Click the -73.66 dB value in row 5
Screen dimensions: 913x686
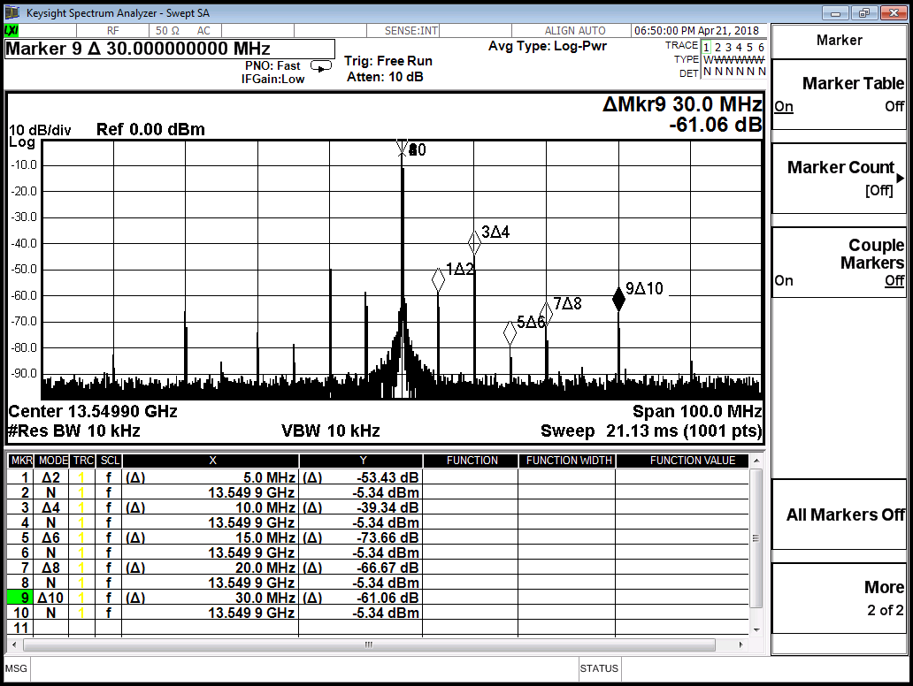coord(387,537)
